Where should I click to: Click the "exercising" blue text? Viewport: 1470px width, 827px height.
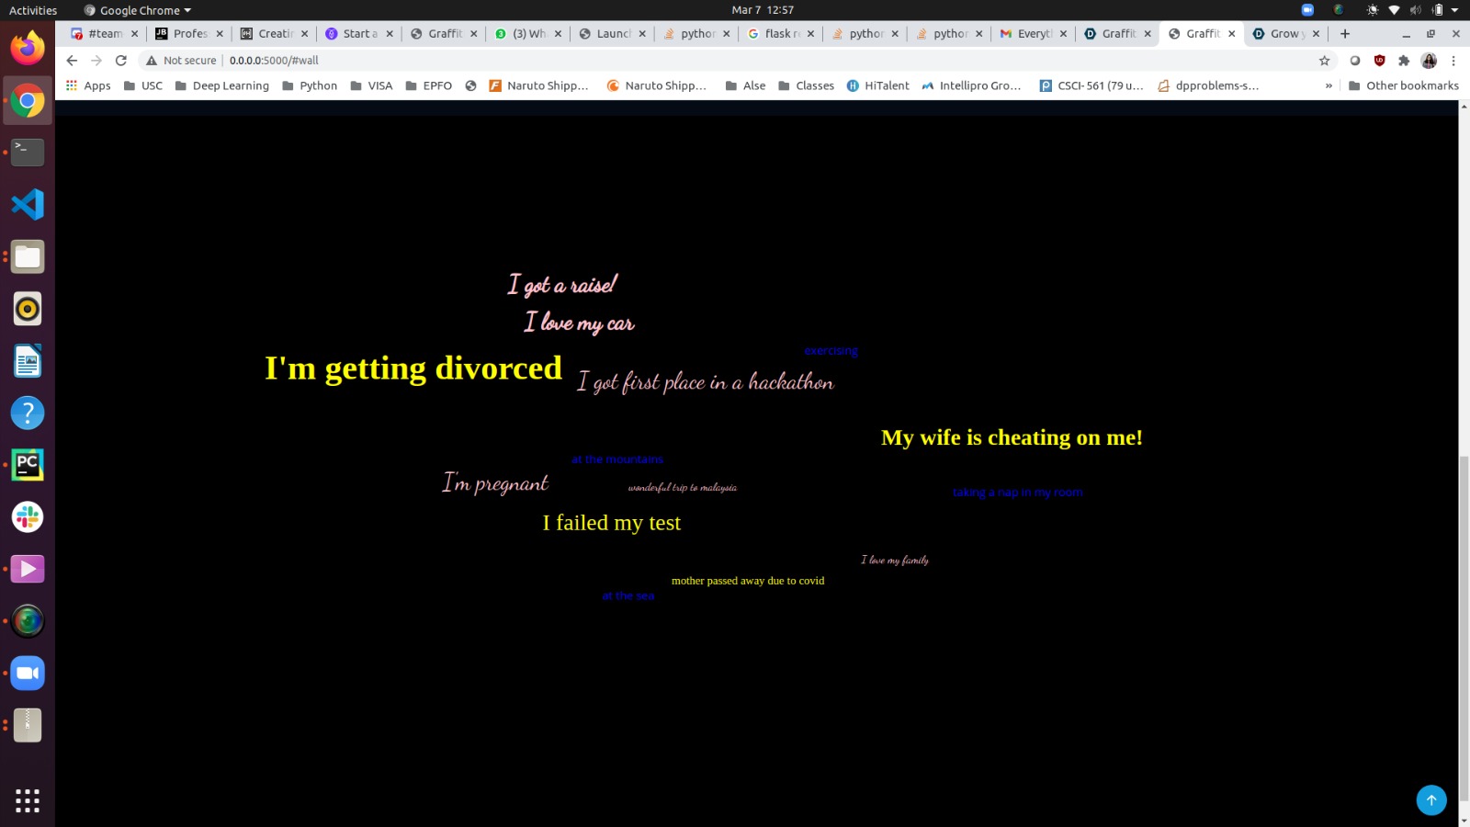[831, 351]
